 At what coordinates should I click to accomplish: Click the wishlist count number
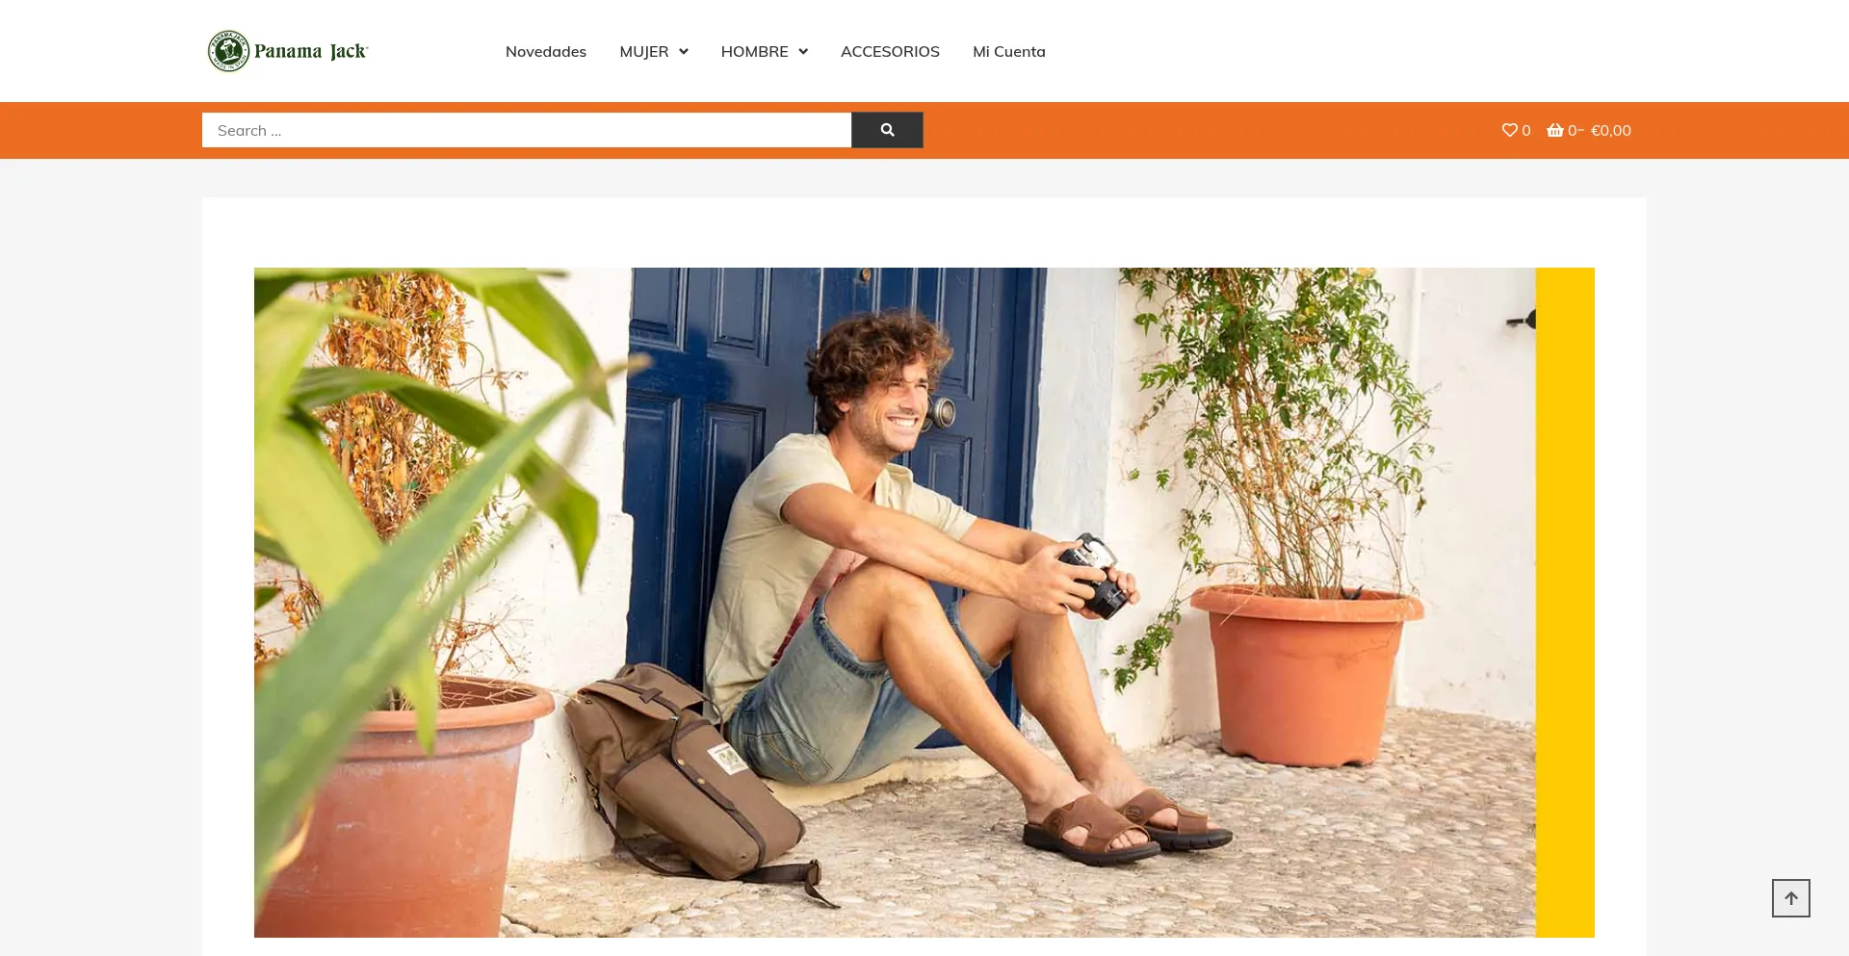click(x=1525, y=131)
